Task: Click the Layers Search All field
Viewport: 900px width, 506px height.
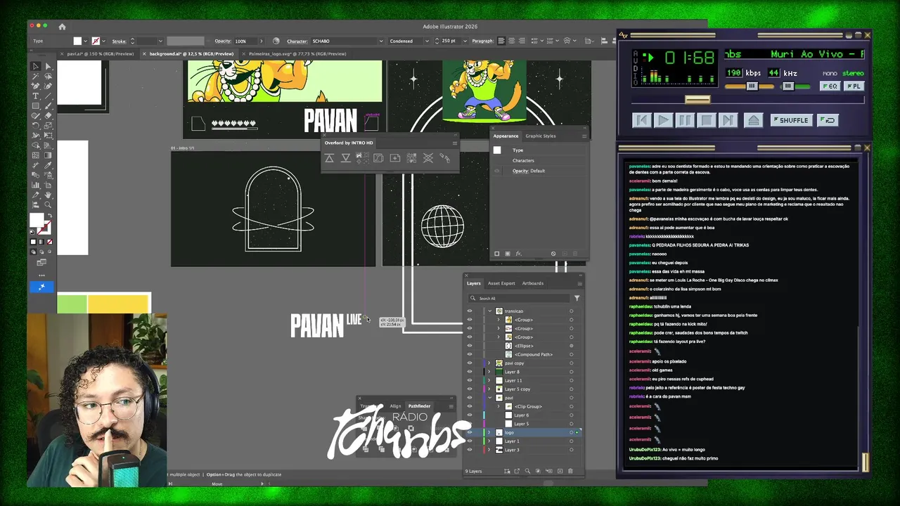Action: point(520,298)
